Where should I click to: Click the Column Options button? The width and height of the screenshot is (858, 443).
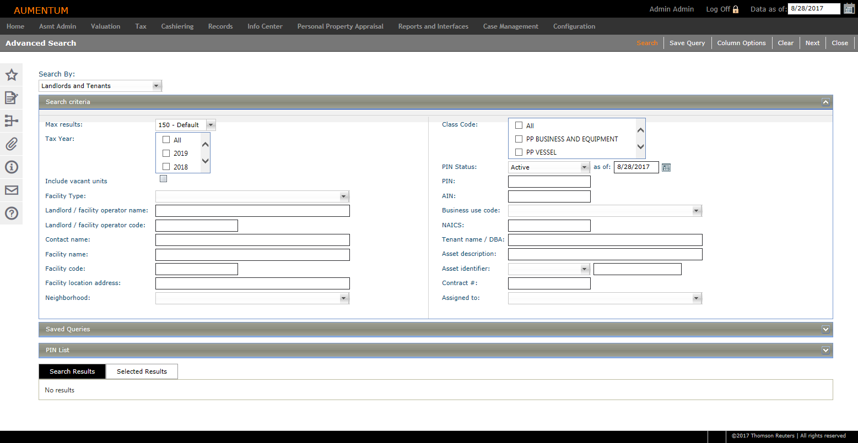741,43
